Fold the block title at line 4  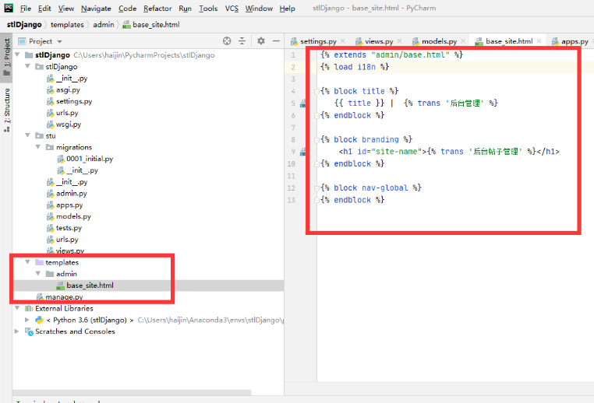[x=316, y=91]
